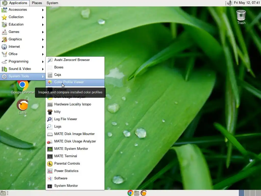This screenshot has width=261, height=196.
Task: Open the Google Chrome desktop shortcut
Action: point(22,87)
